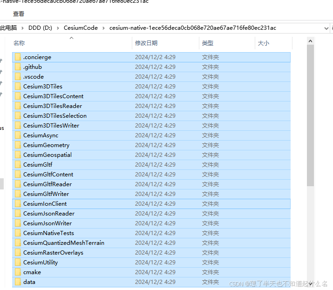Select the CesiumQuantizedMeshTerrain folder name
Screen dimensions: 333x290
[x=64, y=243]
